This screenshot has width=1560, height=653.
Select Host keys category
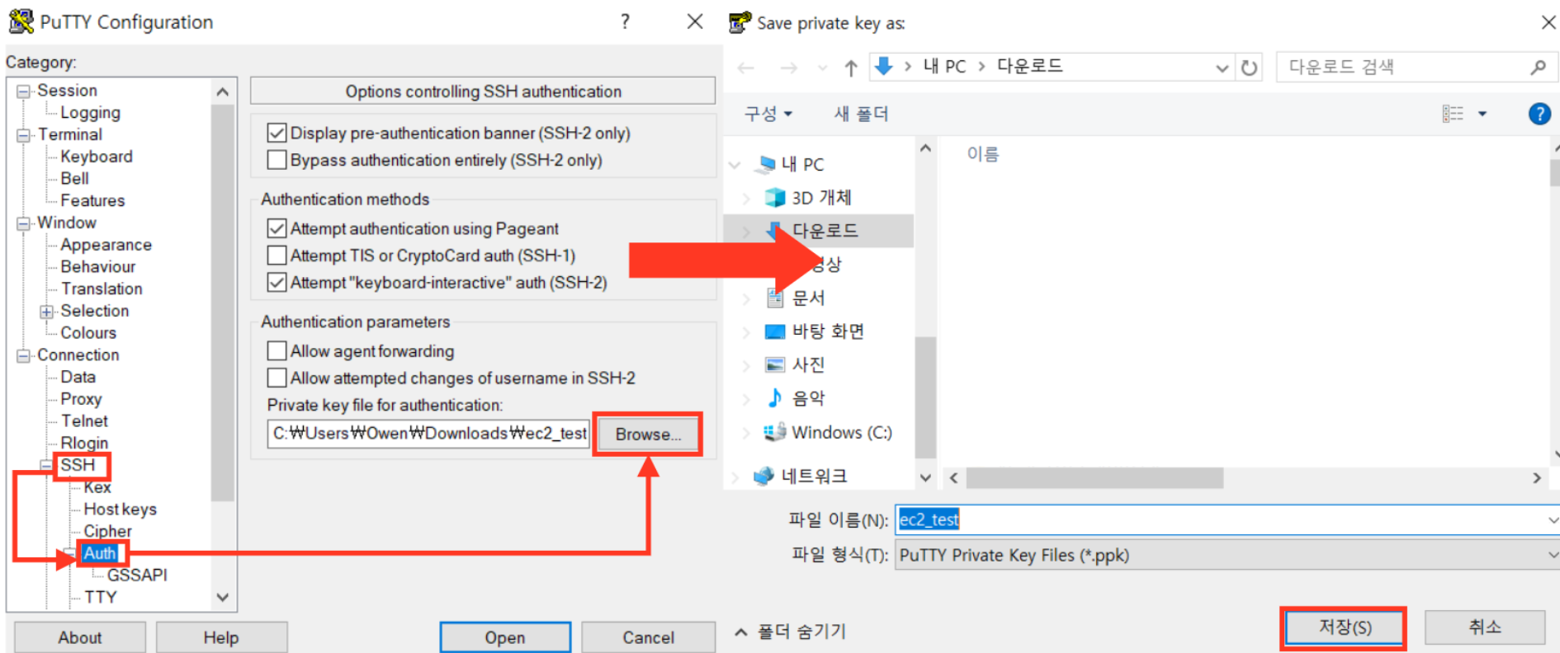coord(120,510)
